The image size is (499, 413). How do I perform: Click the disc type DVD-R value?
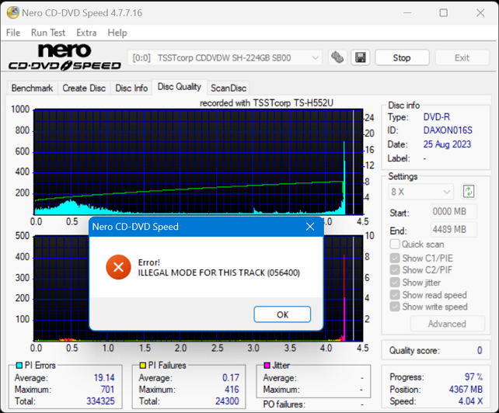(436, 117)
